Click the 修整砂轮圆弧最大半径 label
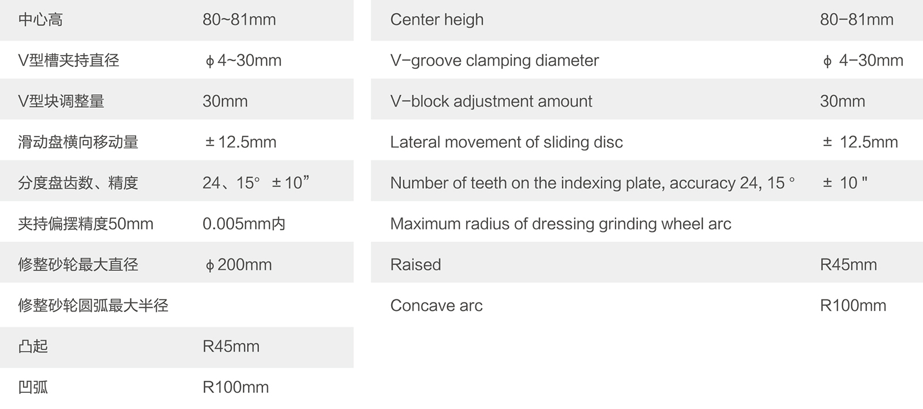The width and height of the screenshot is (923, 409). (93, 306)
